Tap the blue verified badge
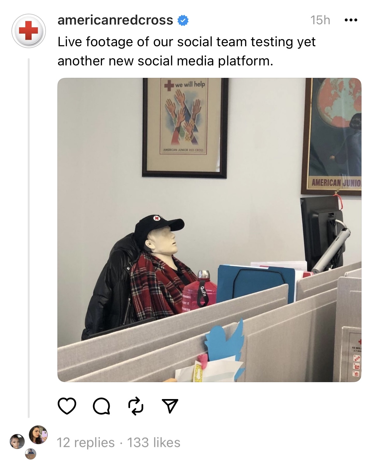Viewport: 373px width, 467px height. tap(183, 20)
